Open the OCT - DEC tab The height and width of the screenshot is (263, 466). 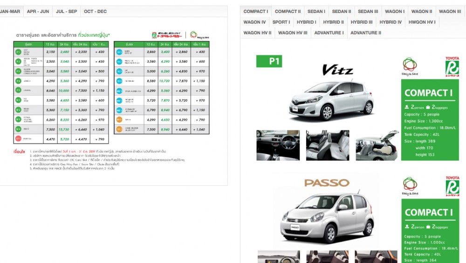point(95,11)
